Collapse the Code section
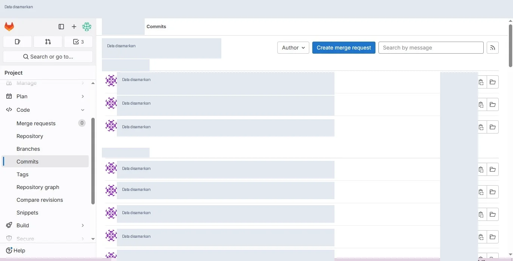The image size is (513, 261). click(45, 110)
